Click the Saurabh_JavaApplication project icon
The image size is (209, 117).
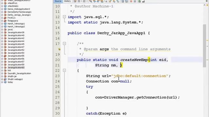[x=5, y=73]
